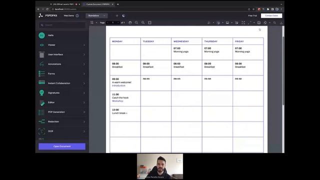Click the OCR text-scan icon
The image size is (320, 180).
click(41, 131)
